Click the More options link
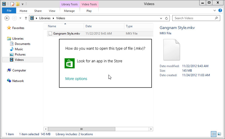 [x=76, y=79]
